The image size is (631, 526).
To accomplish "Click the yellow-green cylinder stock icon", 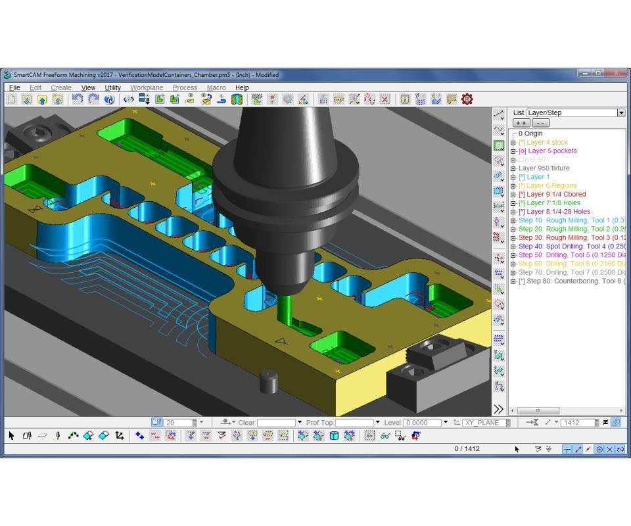I will pos(237,99).
